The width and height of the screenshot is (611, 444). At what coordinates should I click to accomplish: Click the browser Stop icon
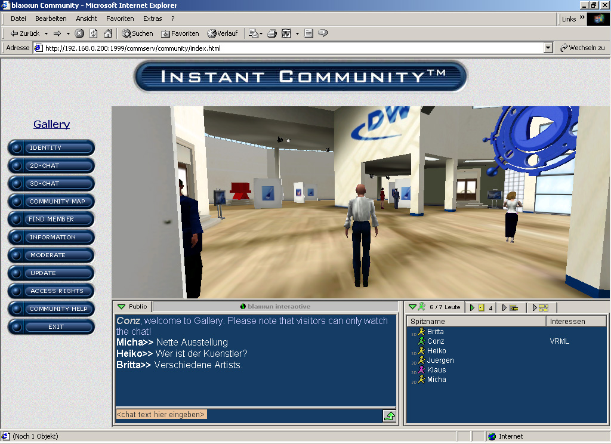point(79,33)
